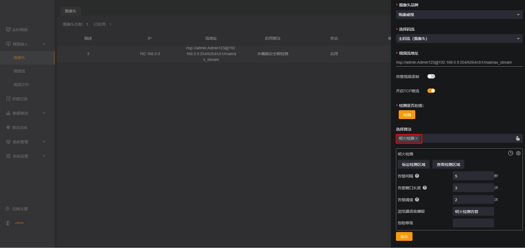Image resolution: width=525 pixels, height=248 pixels.
Task: Expand the 底库管理 menu chevron
Action: tap(44, 142)
